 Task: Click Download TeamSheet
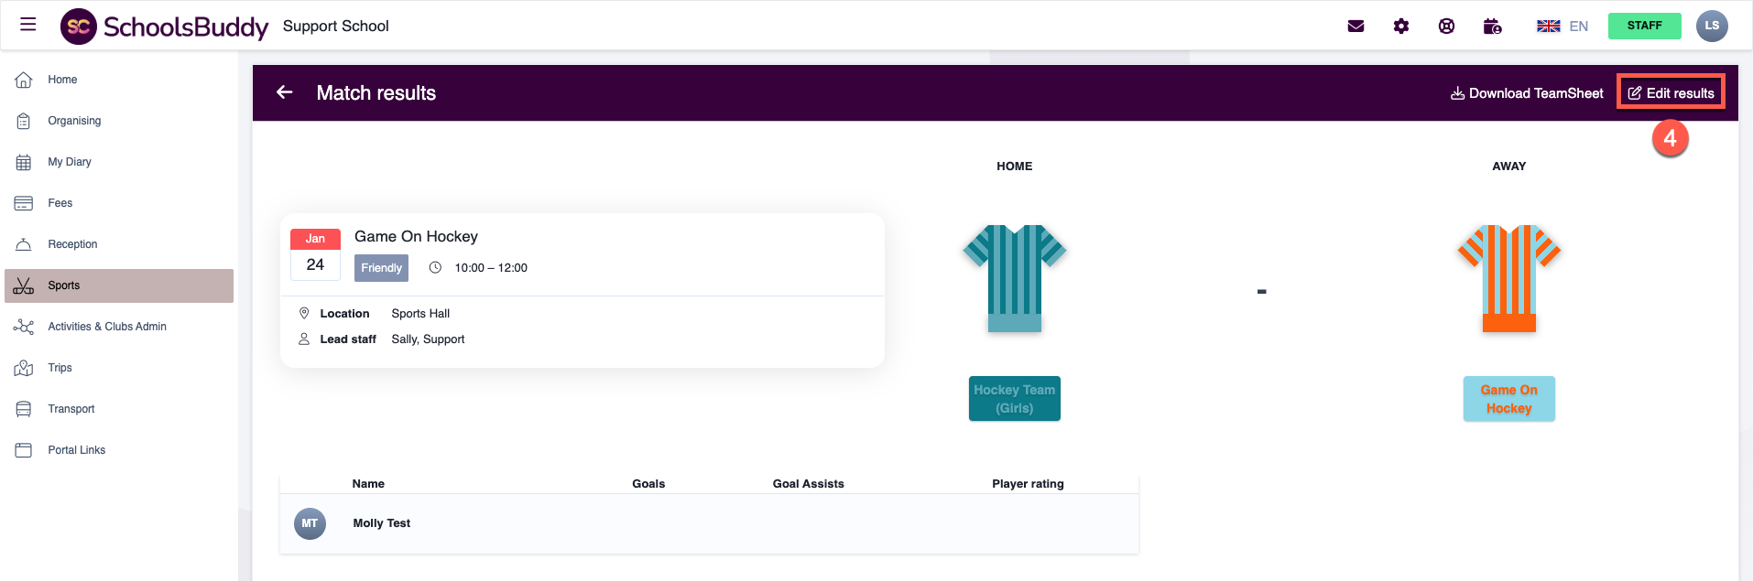(1527, 93)
